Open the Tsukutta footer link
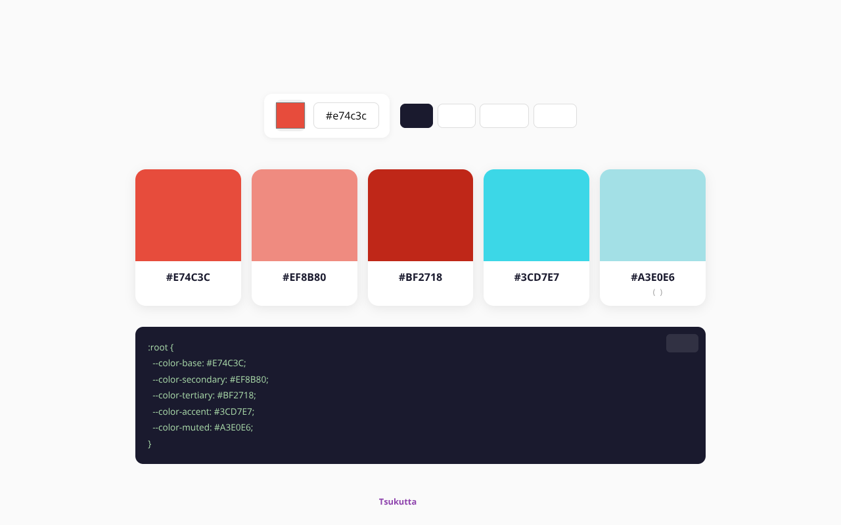The height and width of the screenshot is (525, 841). click(398, 501)
